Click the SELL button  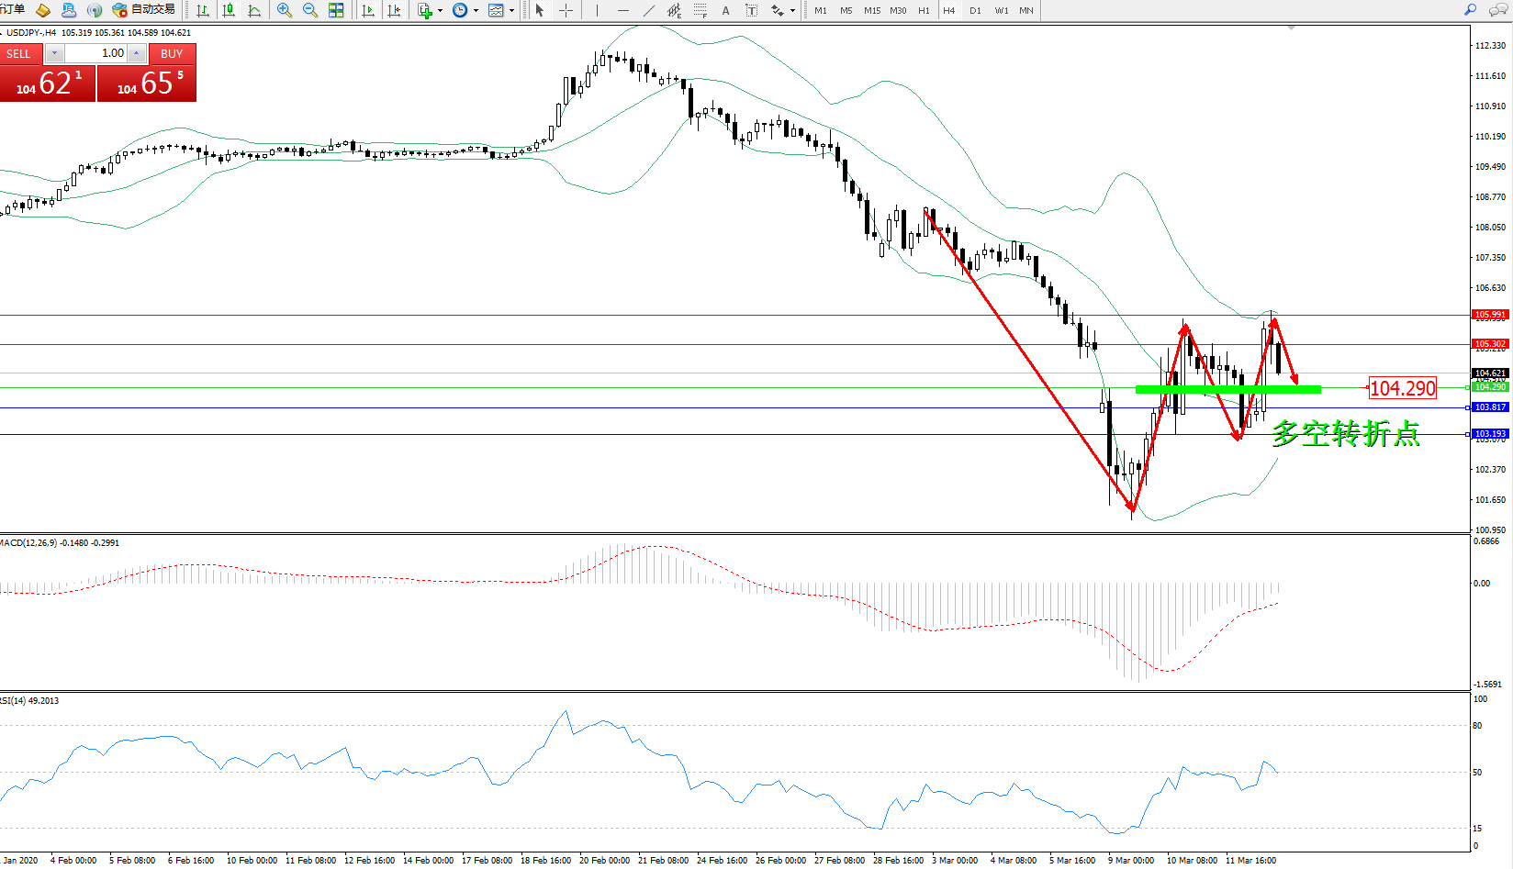point(19,53)
